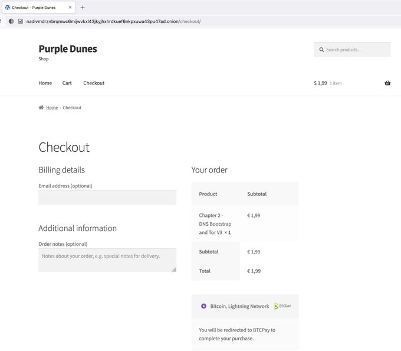
Task: Open the Cart navigation menu item
Action: coord(67,83)
